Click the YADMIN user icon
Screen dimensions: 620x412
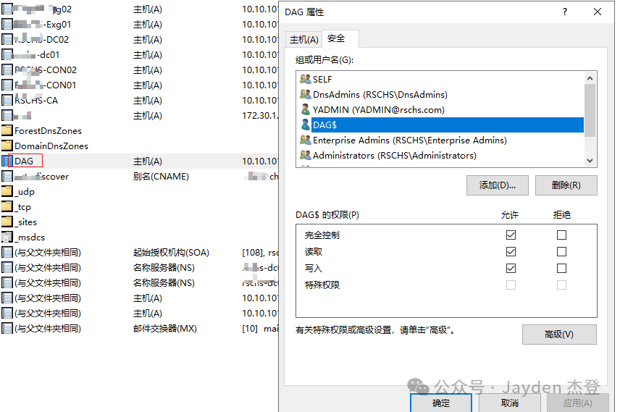pos(305,110)
